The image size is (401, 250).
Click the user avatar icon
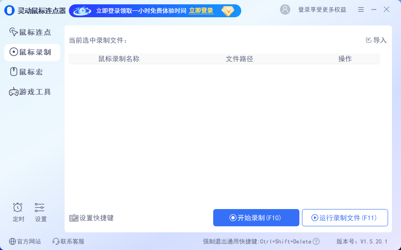click(285, 9)
